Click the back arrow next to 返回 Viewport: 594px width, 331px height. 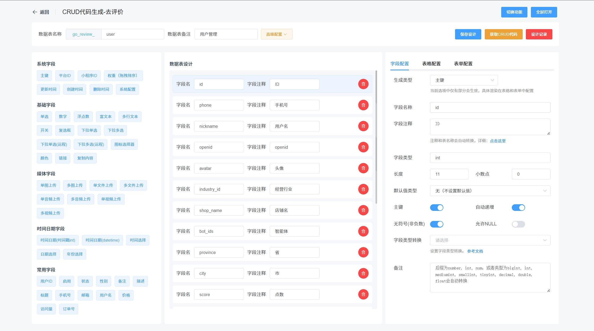coord(34,12)
